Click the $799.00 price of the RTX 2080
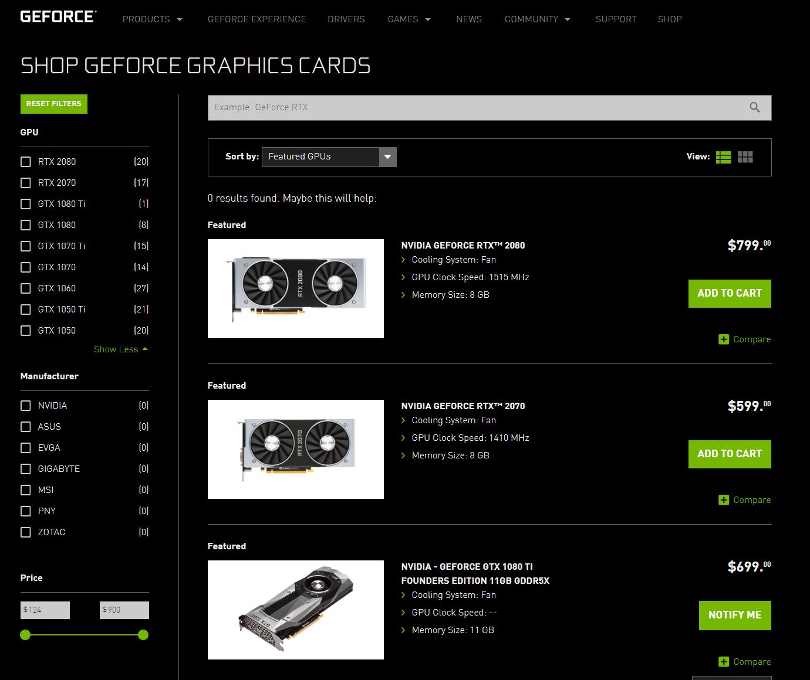The image size is (810, 680). (750, 245)
